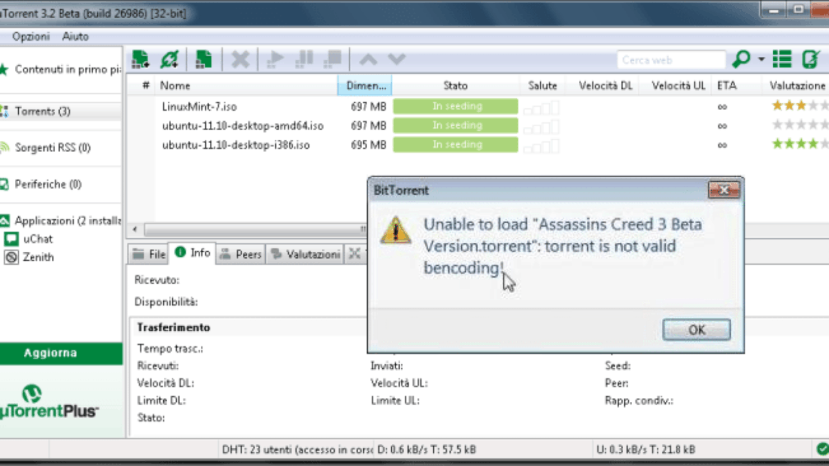829x466 pixels.
Task: Move torrent up in the queue
Action: [368, 60]
